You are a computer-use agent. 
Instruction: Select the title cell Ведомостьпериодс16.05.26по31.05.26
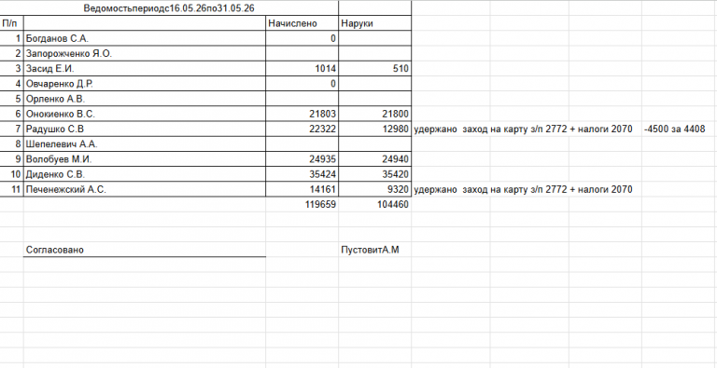tap(169, 8)
